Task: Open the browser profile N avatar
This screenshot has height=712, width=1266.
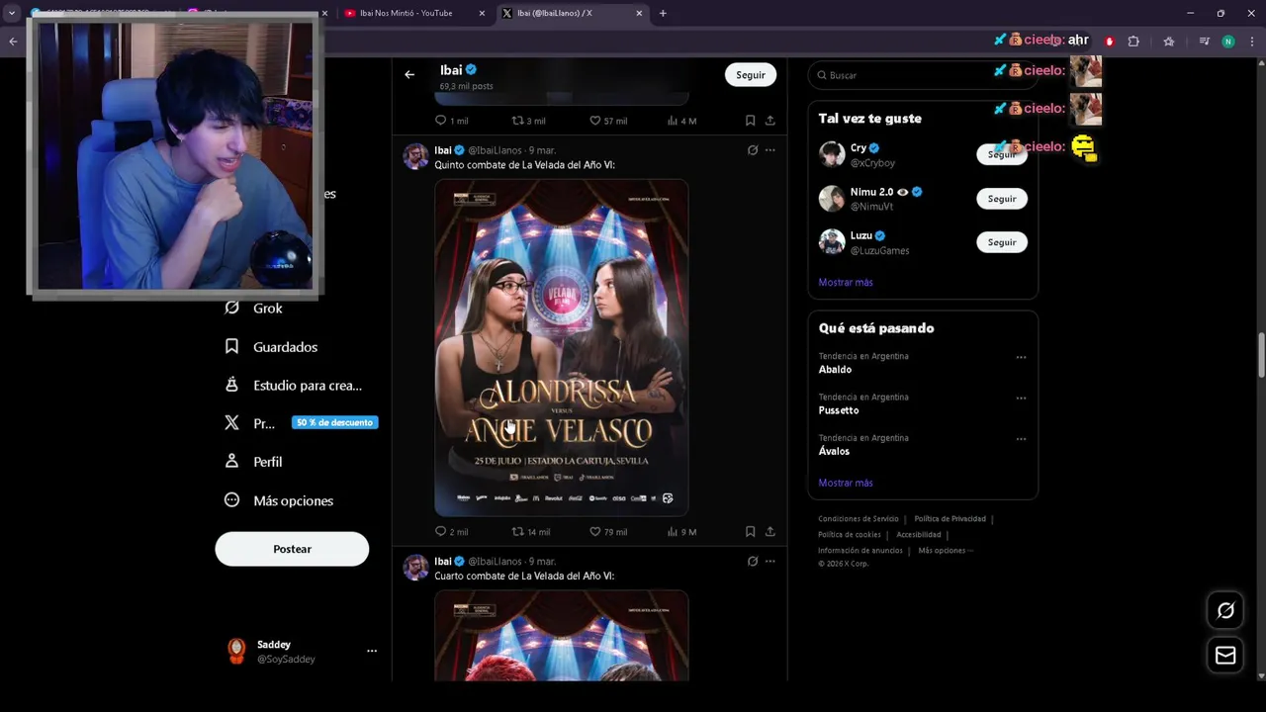Action: pyautogui.click(x=1228, y=42)
